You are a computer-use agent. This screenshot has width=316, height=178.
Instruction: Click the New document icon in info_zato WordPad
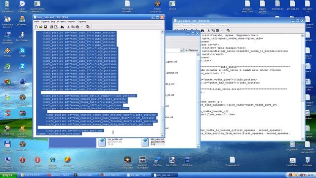pos(36,27)
